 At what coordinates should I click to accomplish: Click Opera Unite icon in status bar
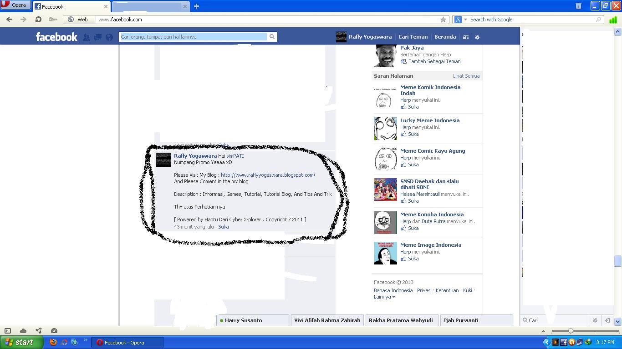pos(39,331)
